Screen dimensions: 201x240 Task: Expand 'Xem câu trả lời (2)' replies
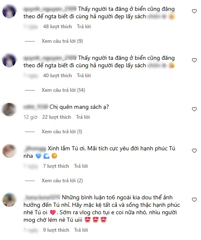point(62,181)
